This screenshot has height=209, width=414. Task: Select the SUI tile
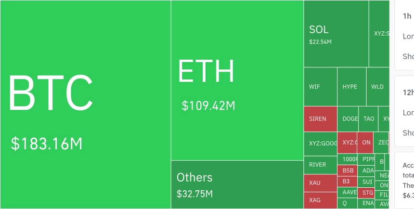367,182
